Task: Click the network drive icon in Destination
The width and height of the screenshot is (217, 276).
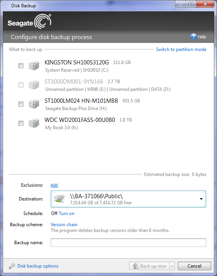Action: point(59,199)
